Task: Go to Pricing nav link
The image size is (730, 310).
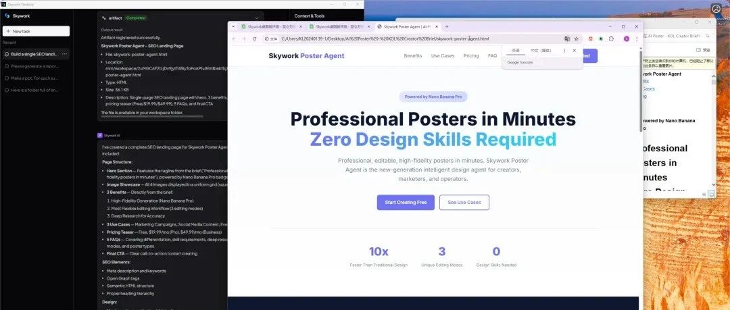Action: click(x=471, y=56)
